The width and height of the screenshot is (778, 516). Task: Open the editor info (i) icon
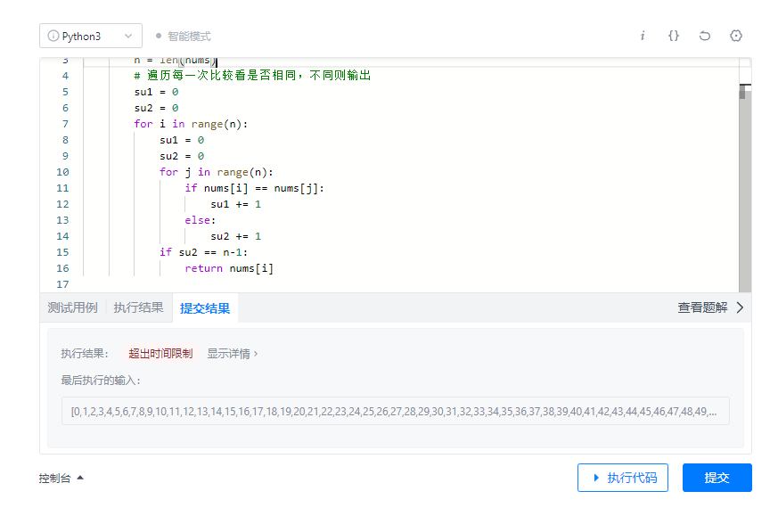pos(643,36)
